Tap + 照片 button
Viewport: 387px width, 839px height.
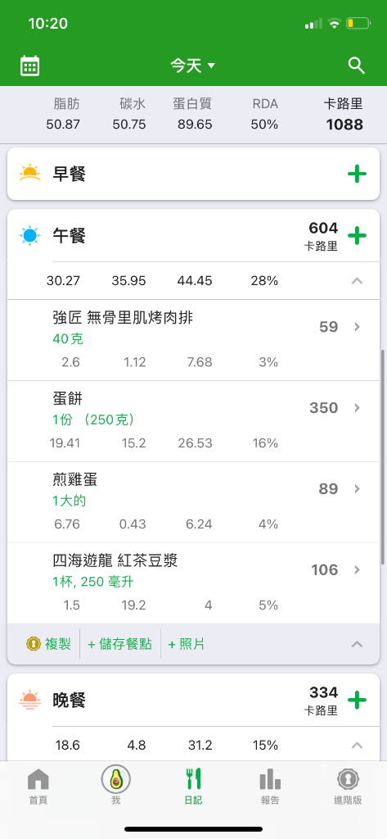(x=186, y=644)
